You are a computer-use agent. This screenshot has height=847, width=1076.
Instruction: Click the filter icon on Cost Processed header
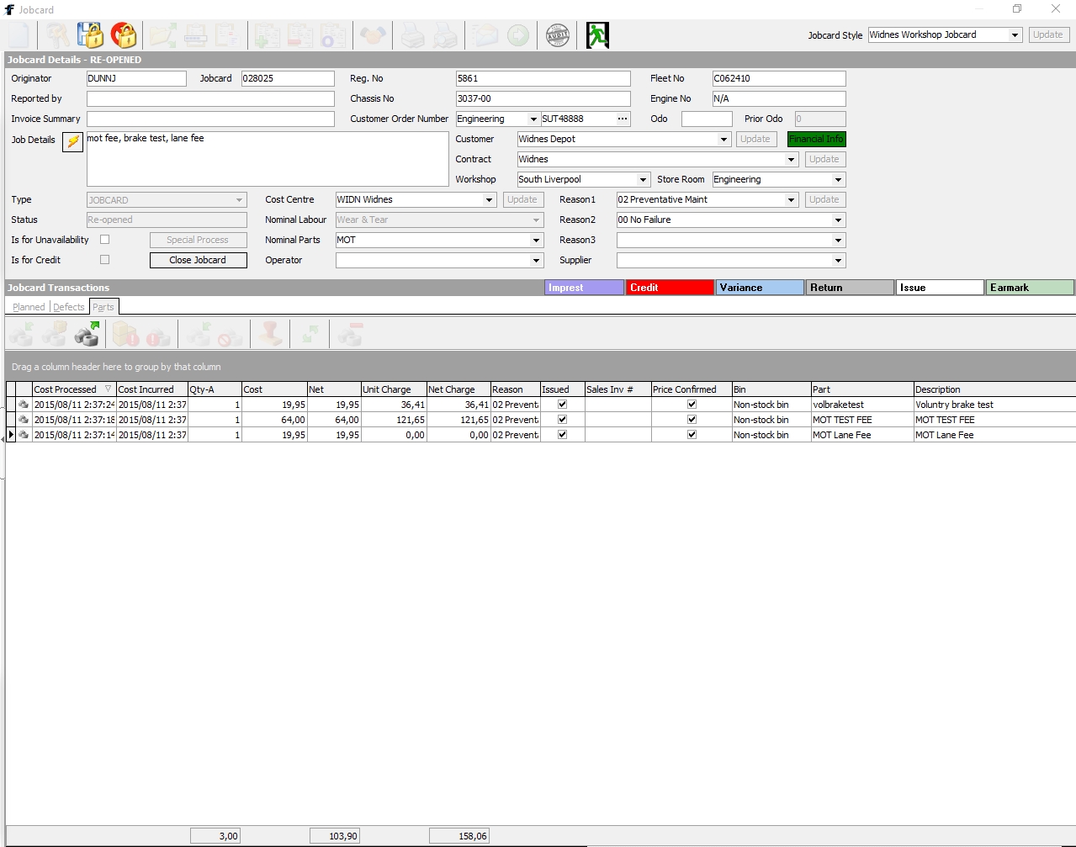click(x=108, y=389)
